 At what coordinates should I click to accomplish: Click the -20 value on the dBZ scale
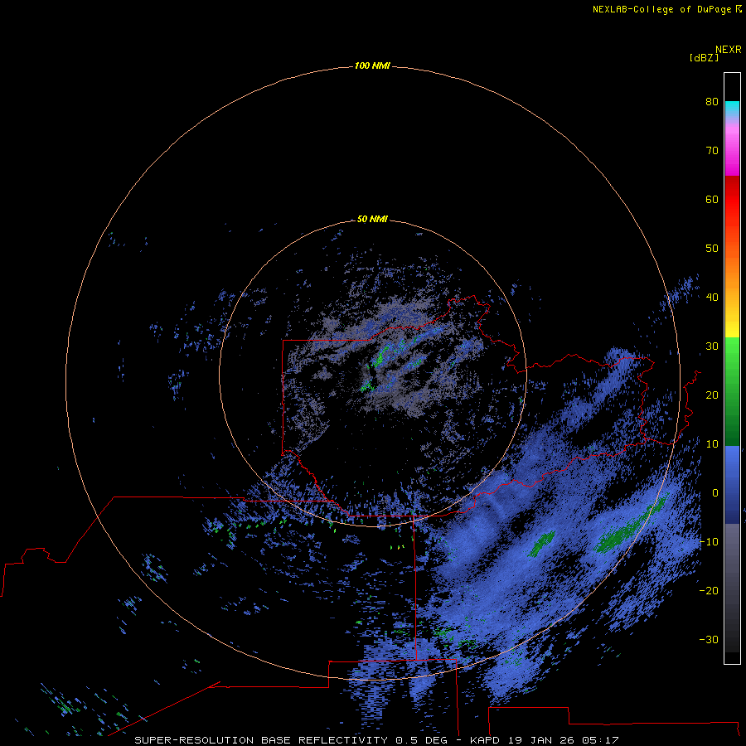click(x=709, y=590)
